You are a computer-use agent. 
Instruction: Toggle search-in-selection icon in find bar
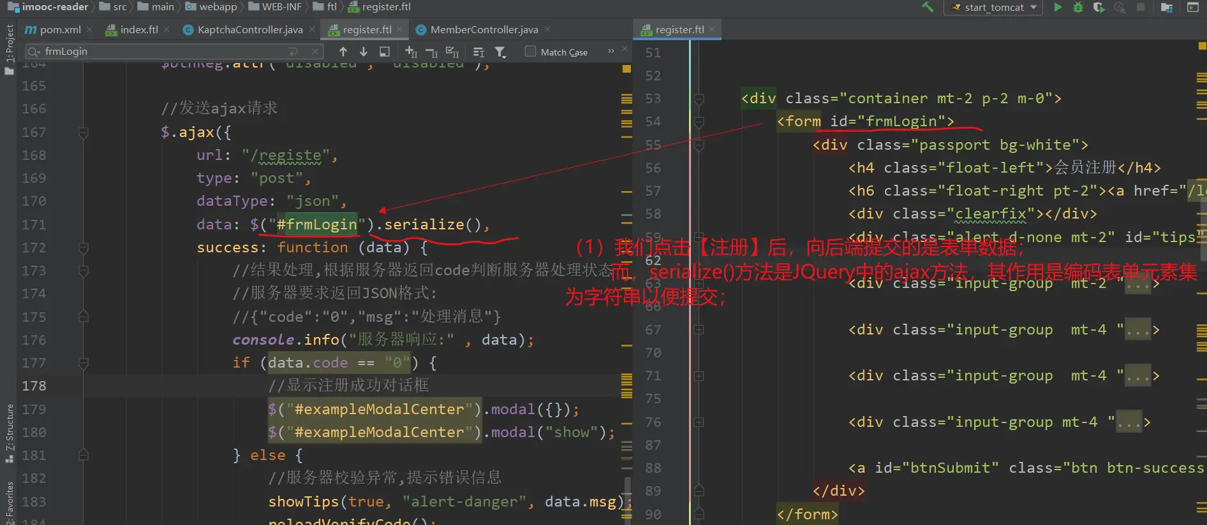click(x=478, y=52)
